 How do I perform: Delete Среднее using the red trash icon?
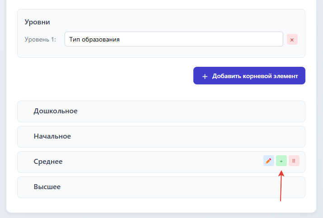pos(294,161)
